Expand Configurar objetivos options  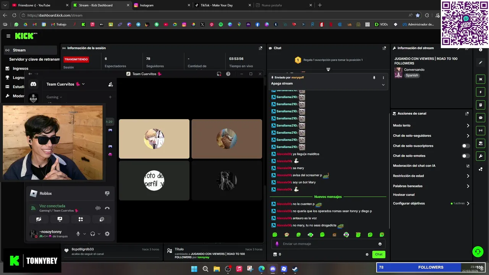(x=468, y=204)
